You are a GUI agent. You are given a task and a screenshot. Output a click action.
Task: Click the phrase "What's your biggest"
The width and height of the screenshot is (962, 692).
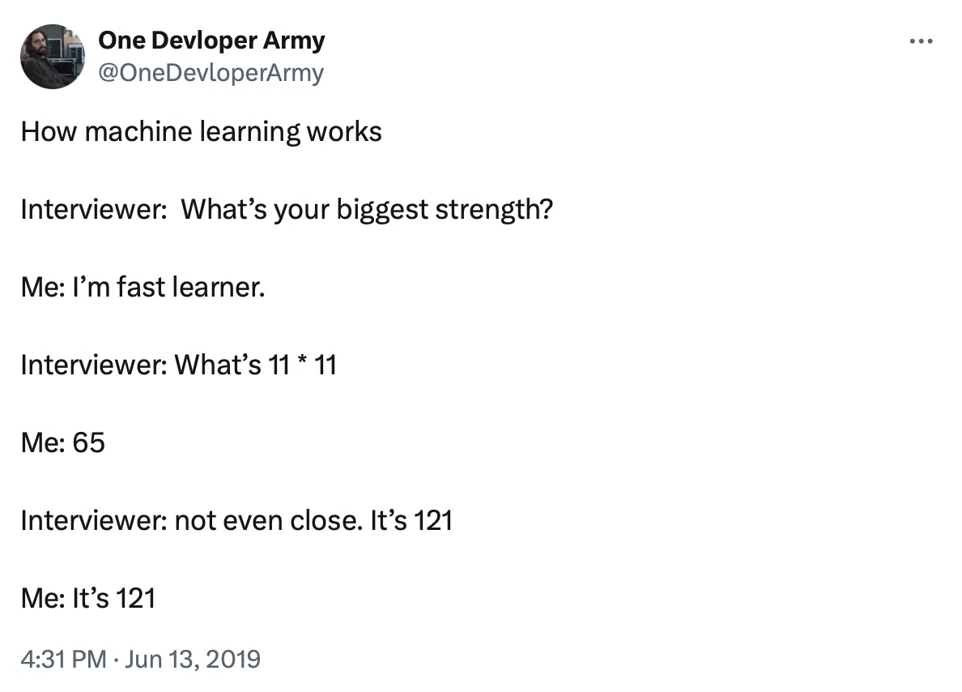[x=304, y=210]
